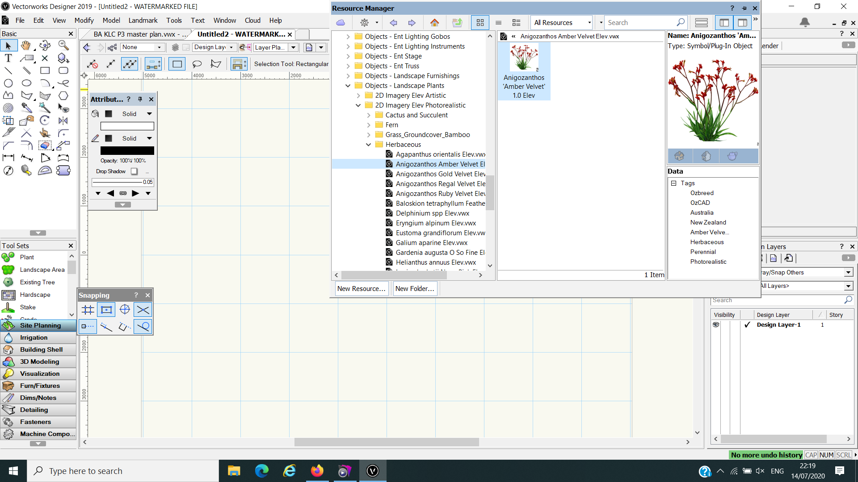
Task: Open the Landmark menu
Action: (143, 21)
